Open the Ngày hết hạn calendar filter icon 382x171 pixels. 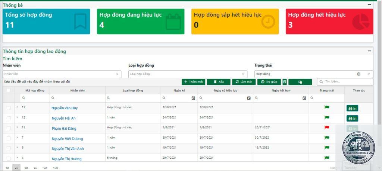tap(304, 98)
